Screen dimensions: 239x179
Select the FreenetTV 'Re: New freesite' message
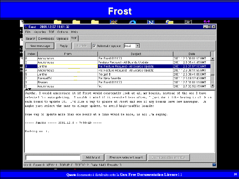coord(118,78)
